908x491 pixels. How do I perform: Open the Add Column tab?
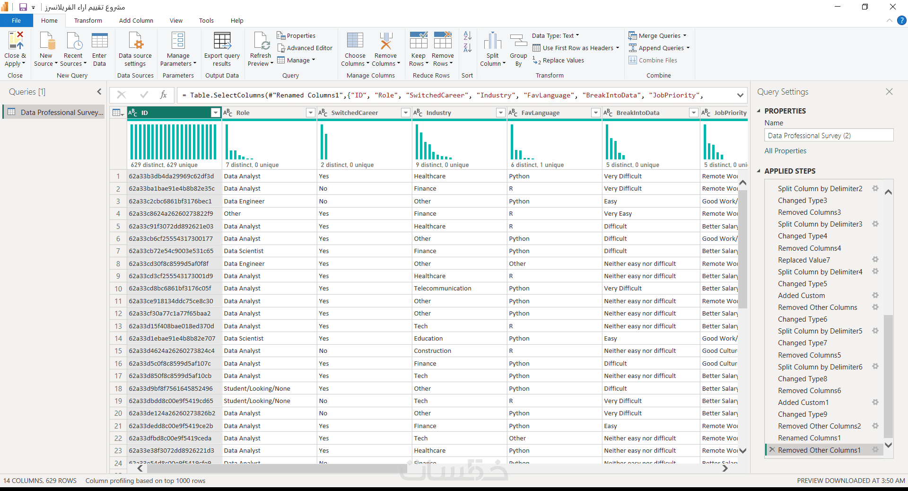pyautogui.click(x=136, y=21)
